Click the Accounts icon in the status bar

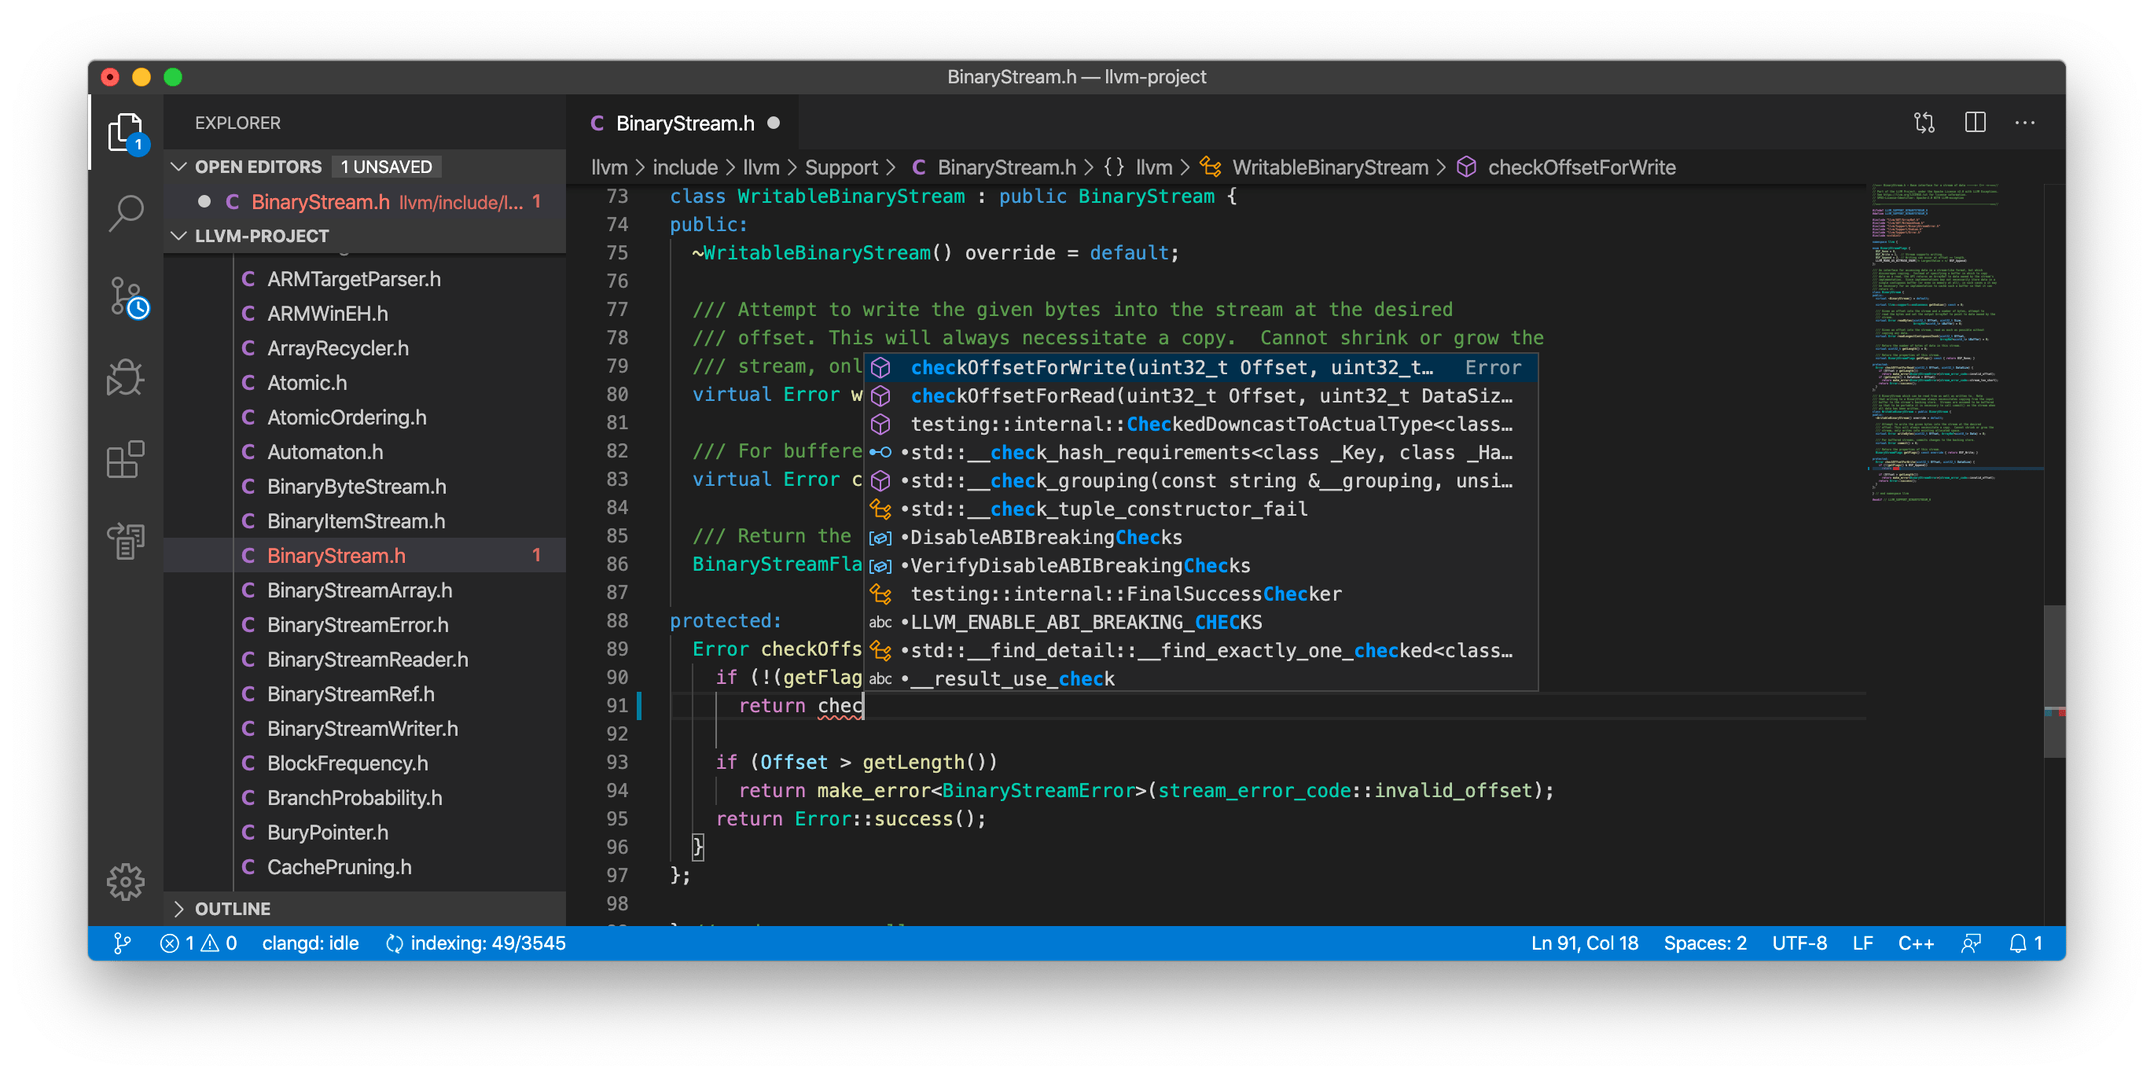[1971, 943]
